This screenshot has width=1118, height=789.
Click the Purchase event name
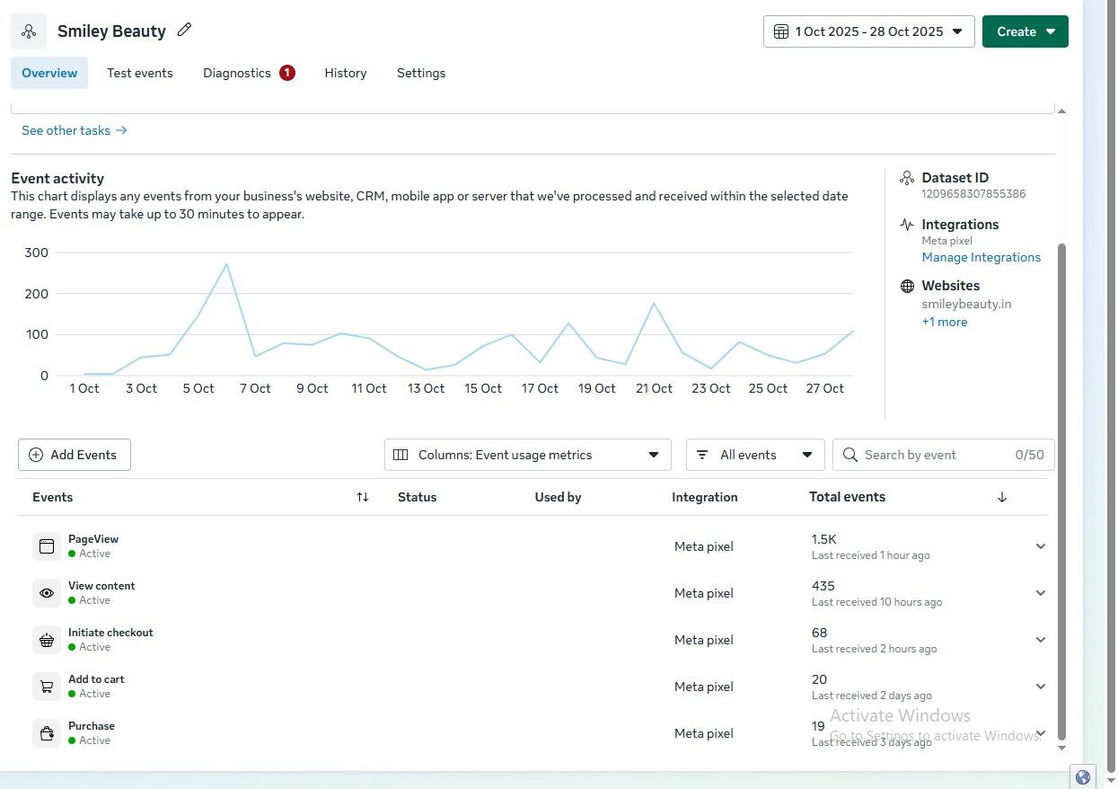click(92, 726)
